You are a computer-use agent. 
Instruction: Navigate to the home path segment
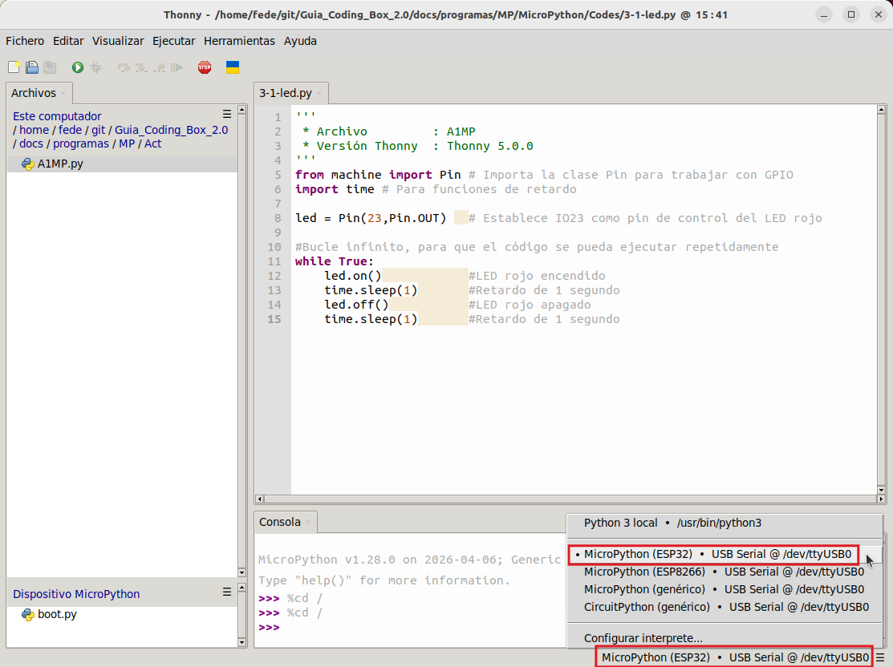(x=35, y=131)
